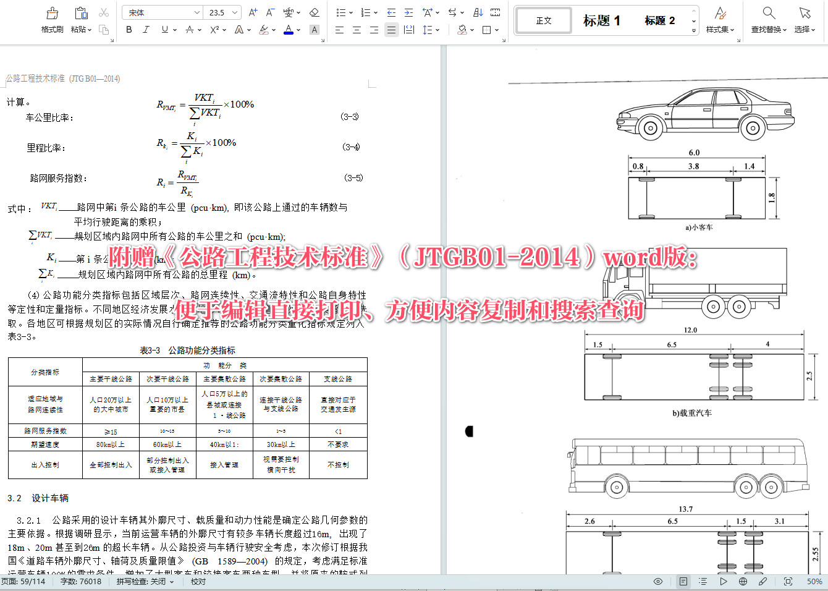
Task: Center align the paragraph
Action: (357, 30)
